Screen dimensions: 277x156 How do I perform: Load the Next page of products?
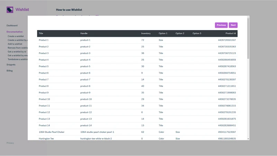click(x=233, y=25)
